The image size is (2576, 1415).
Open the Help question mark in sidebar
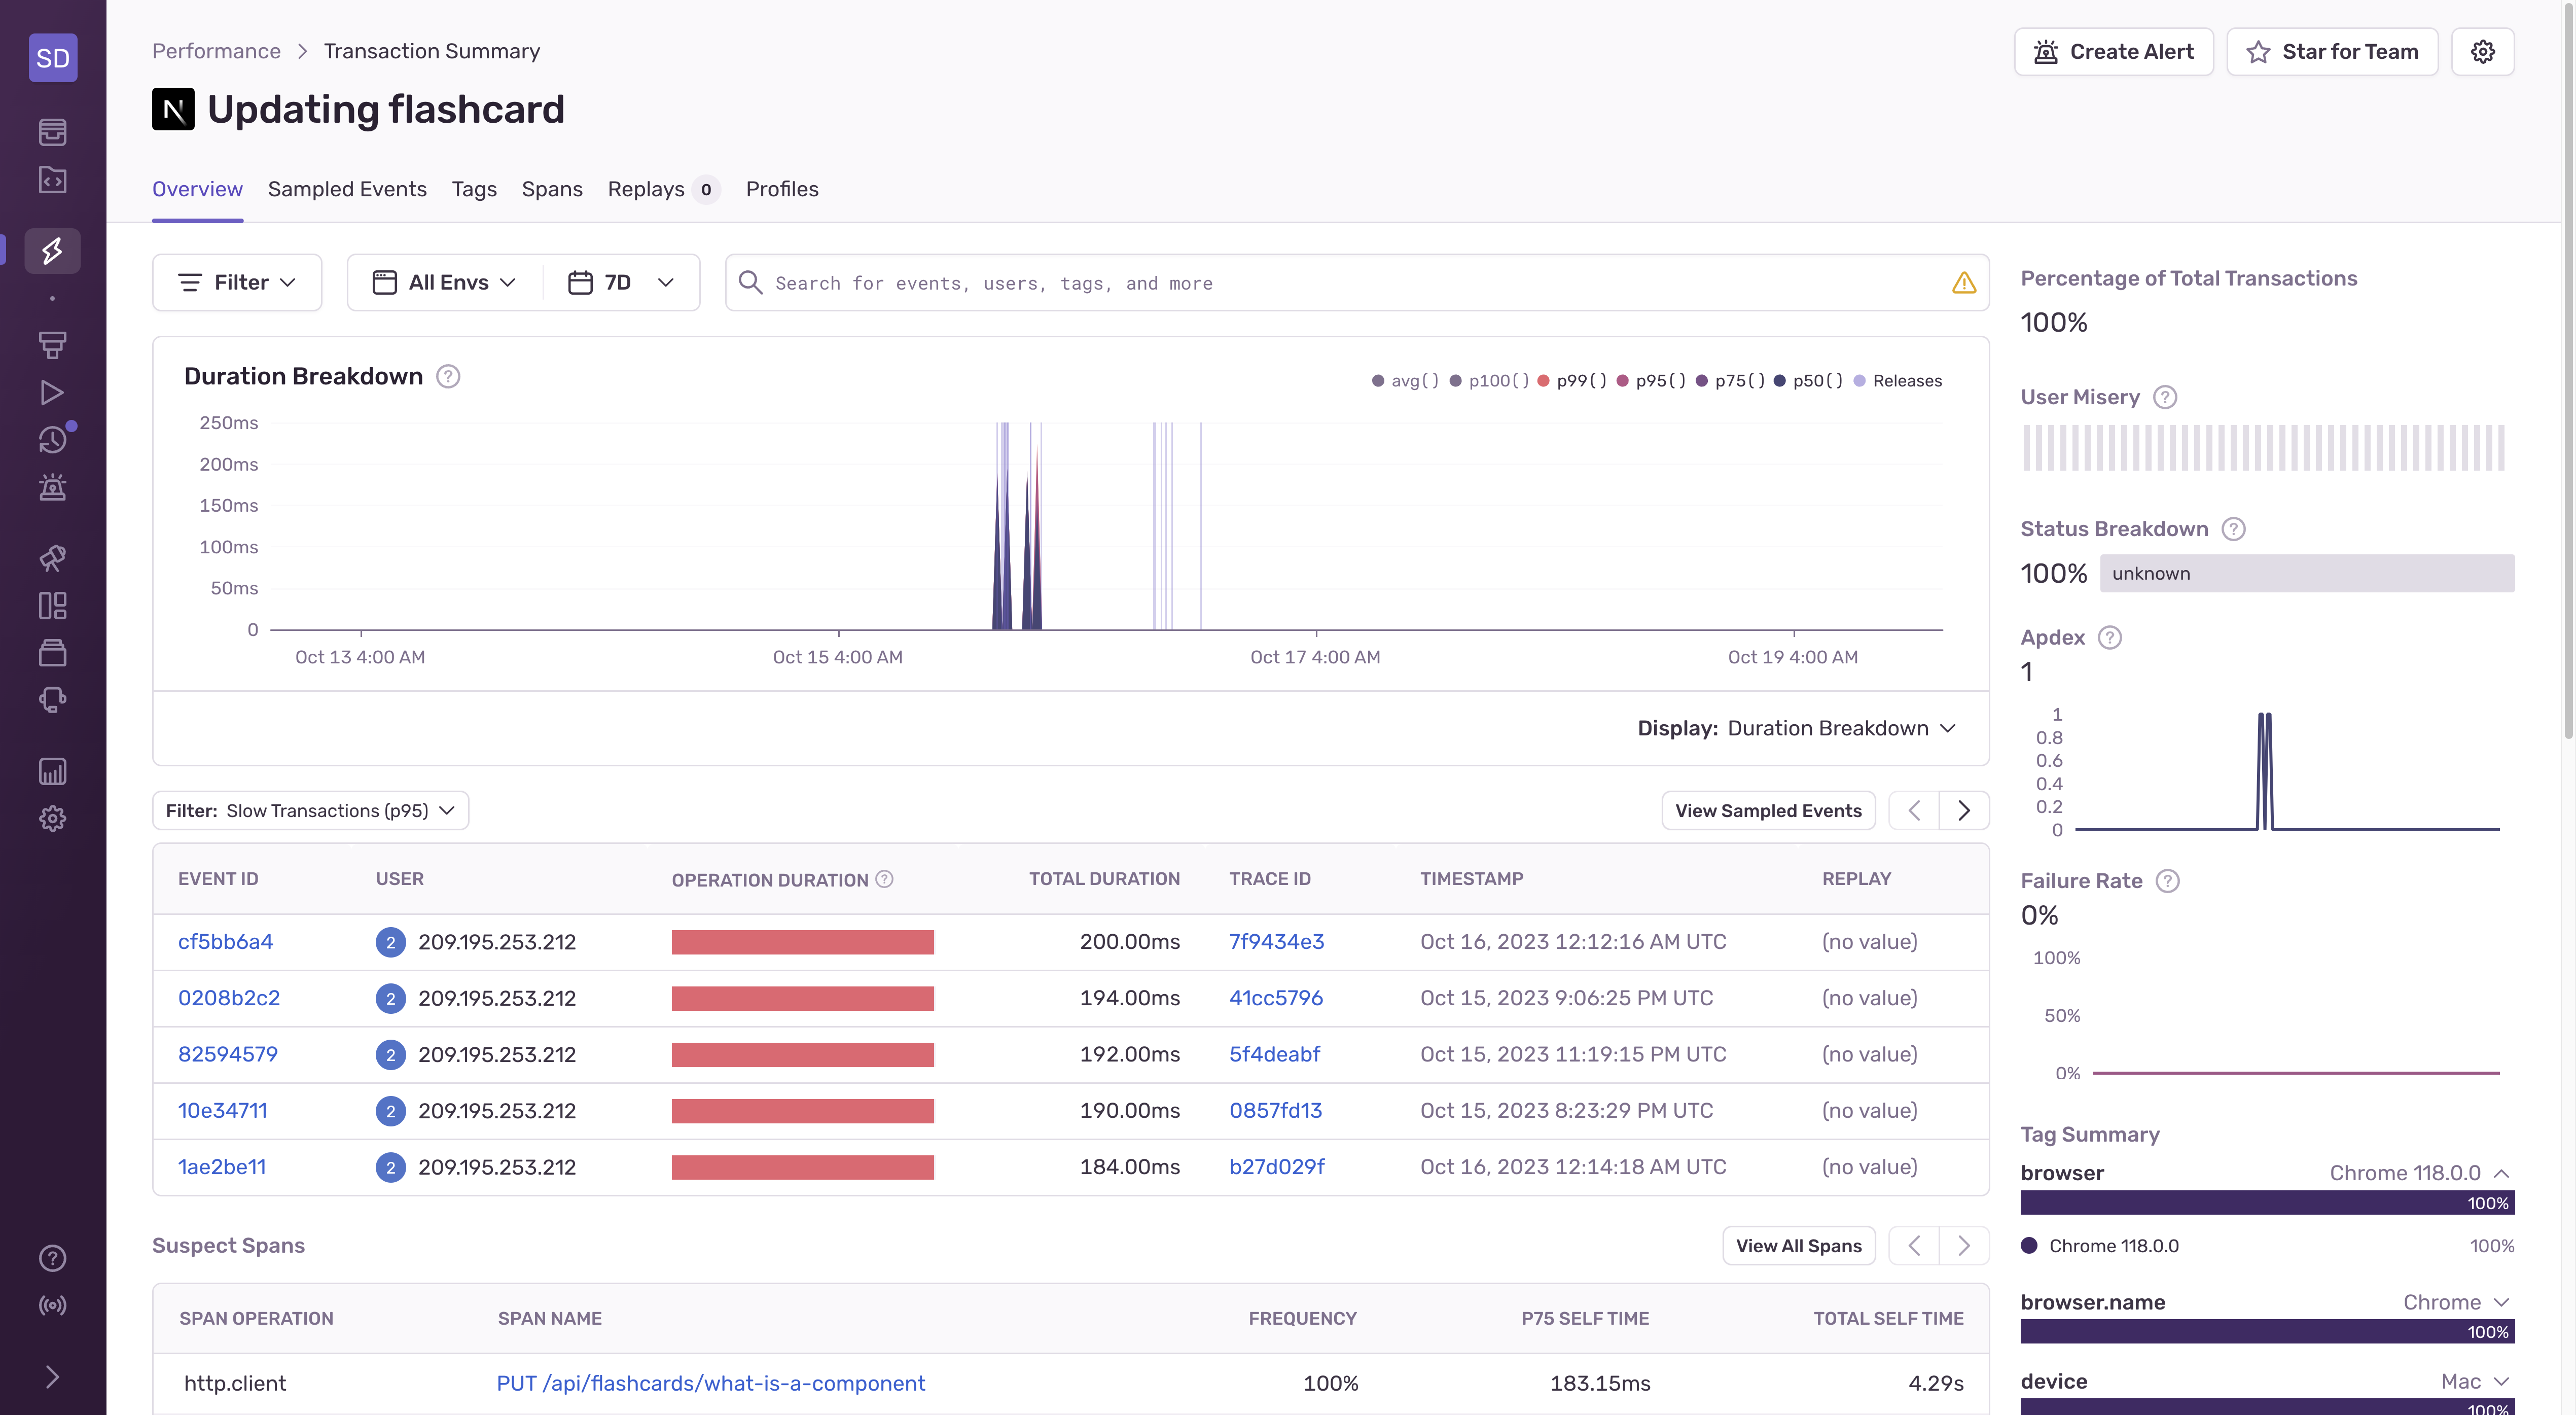[53, 1258]
